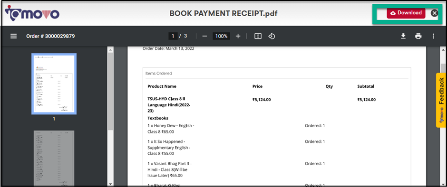Click the fit to page icon
This screenshot has height=187, width=447.
click(258, 36)
